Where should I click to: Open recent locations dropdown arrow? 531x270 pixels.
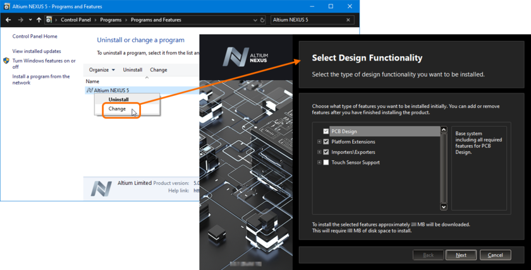30,20
